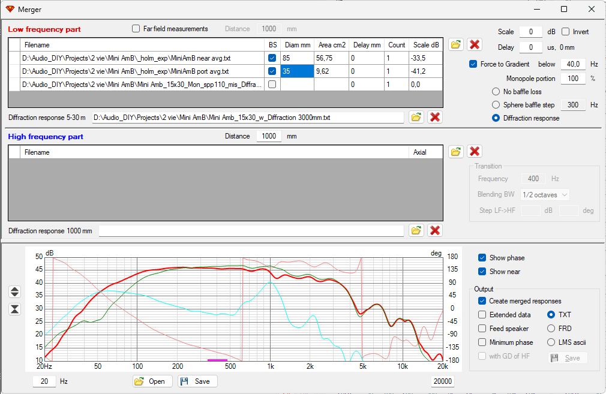Click the Delay us input field
Screen dimensions: 606x394
pyautogui.click(x=530, y=47)
